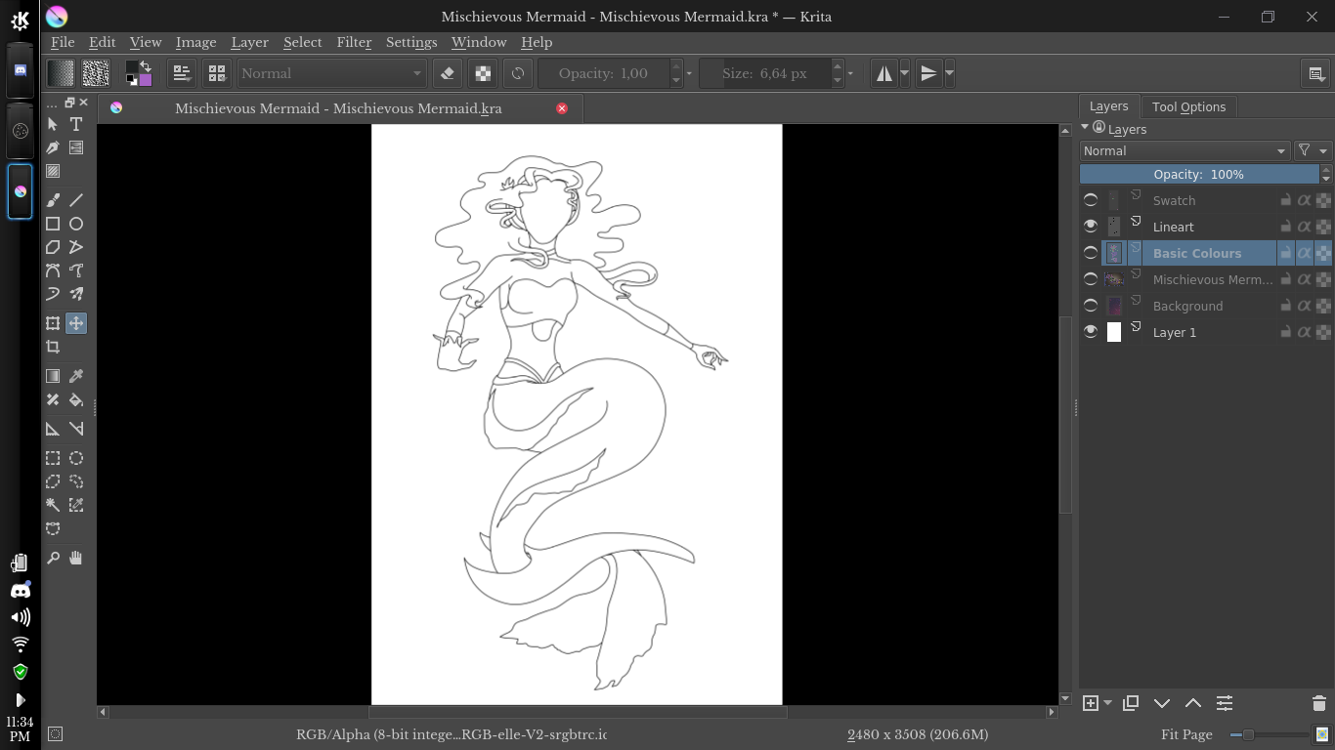Switch to the Tool Options tab
Image resolution: width=1335 pixels, height=750 pixels.
1188,106
